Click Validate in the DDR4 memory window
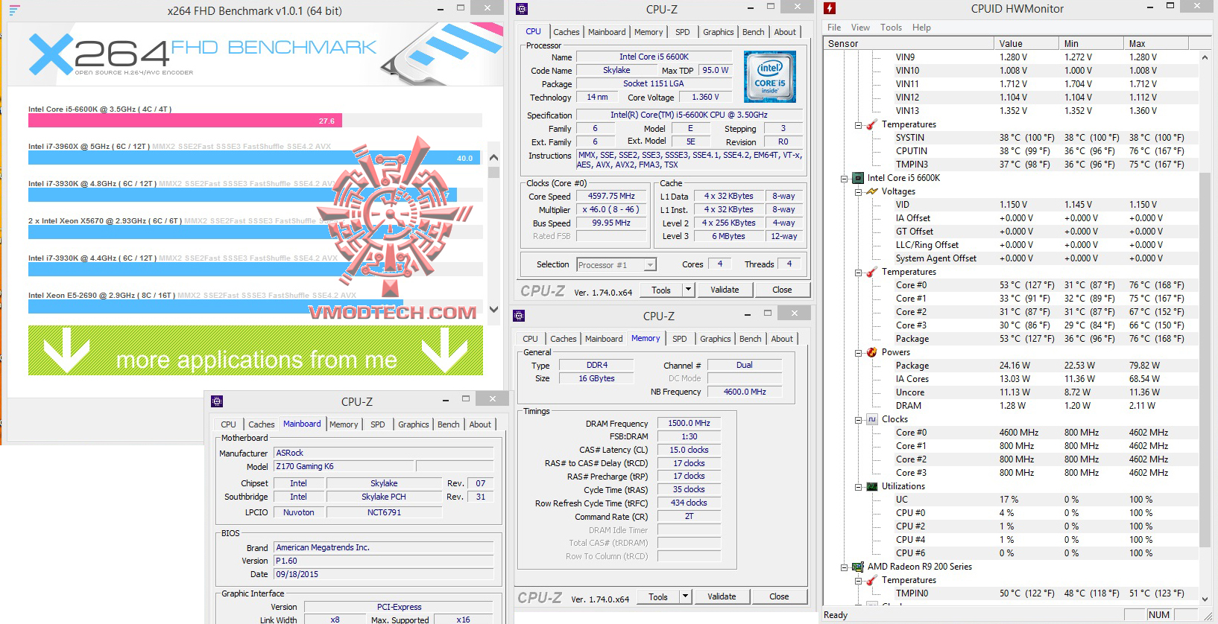 [x=722, y=596]
